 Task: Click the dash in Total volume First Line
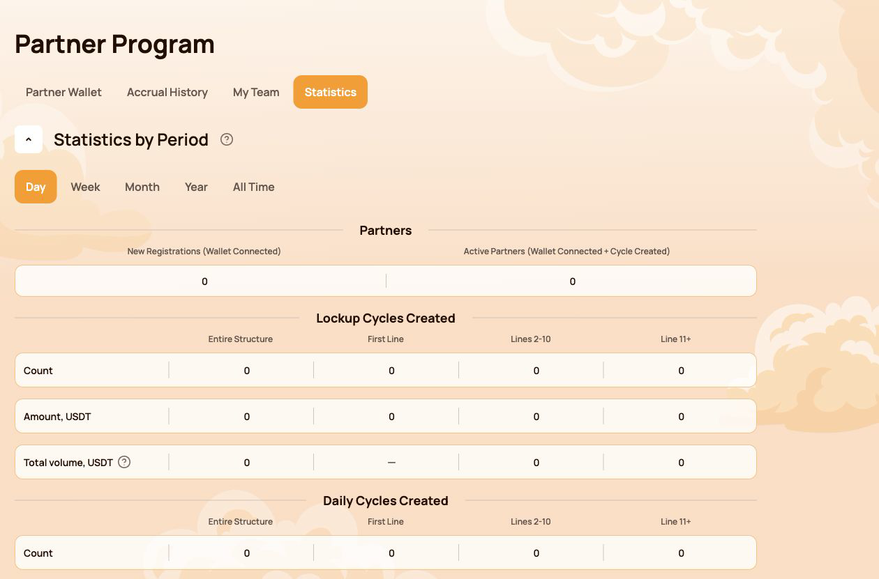[x=391, y=463]
